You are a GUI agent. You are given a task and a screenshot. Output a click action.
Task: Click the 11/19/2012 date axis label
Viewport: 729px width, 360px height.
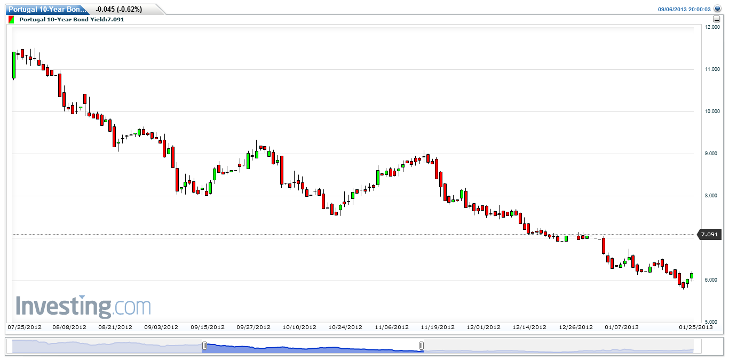(438, 327)
